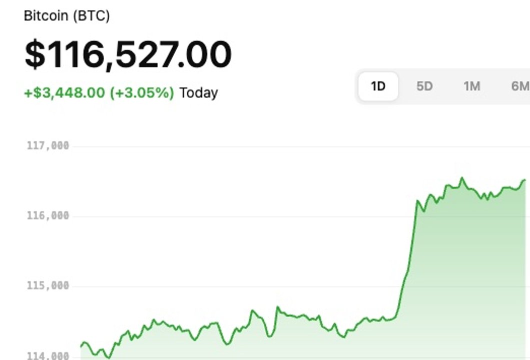Click the 115,000 y-axis label
Viewport: 530px width, 360px height.
[x=48, y=286]
